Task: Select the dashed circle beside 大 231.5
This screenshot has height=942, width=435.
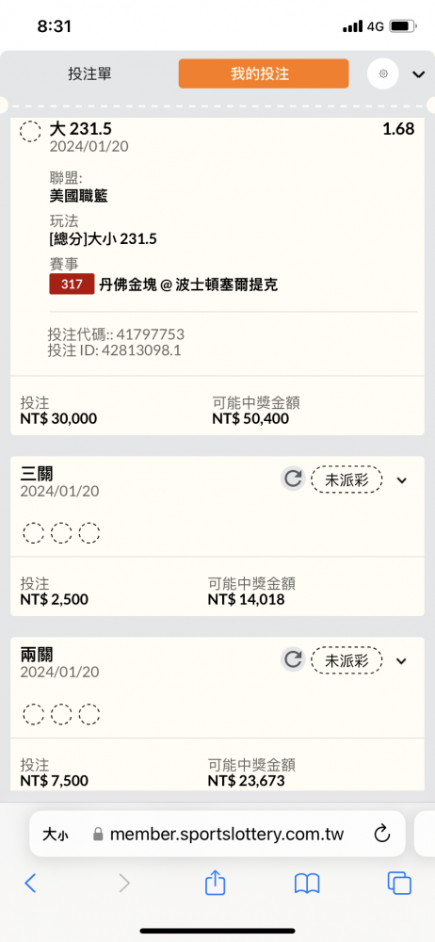Action: point(31,131)
